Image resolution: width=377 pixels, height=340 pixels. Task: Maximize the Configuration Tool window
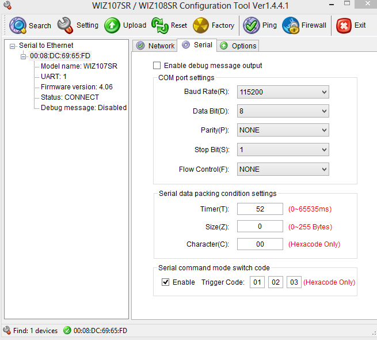click(347, 3)
